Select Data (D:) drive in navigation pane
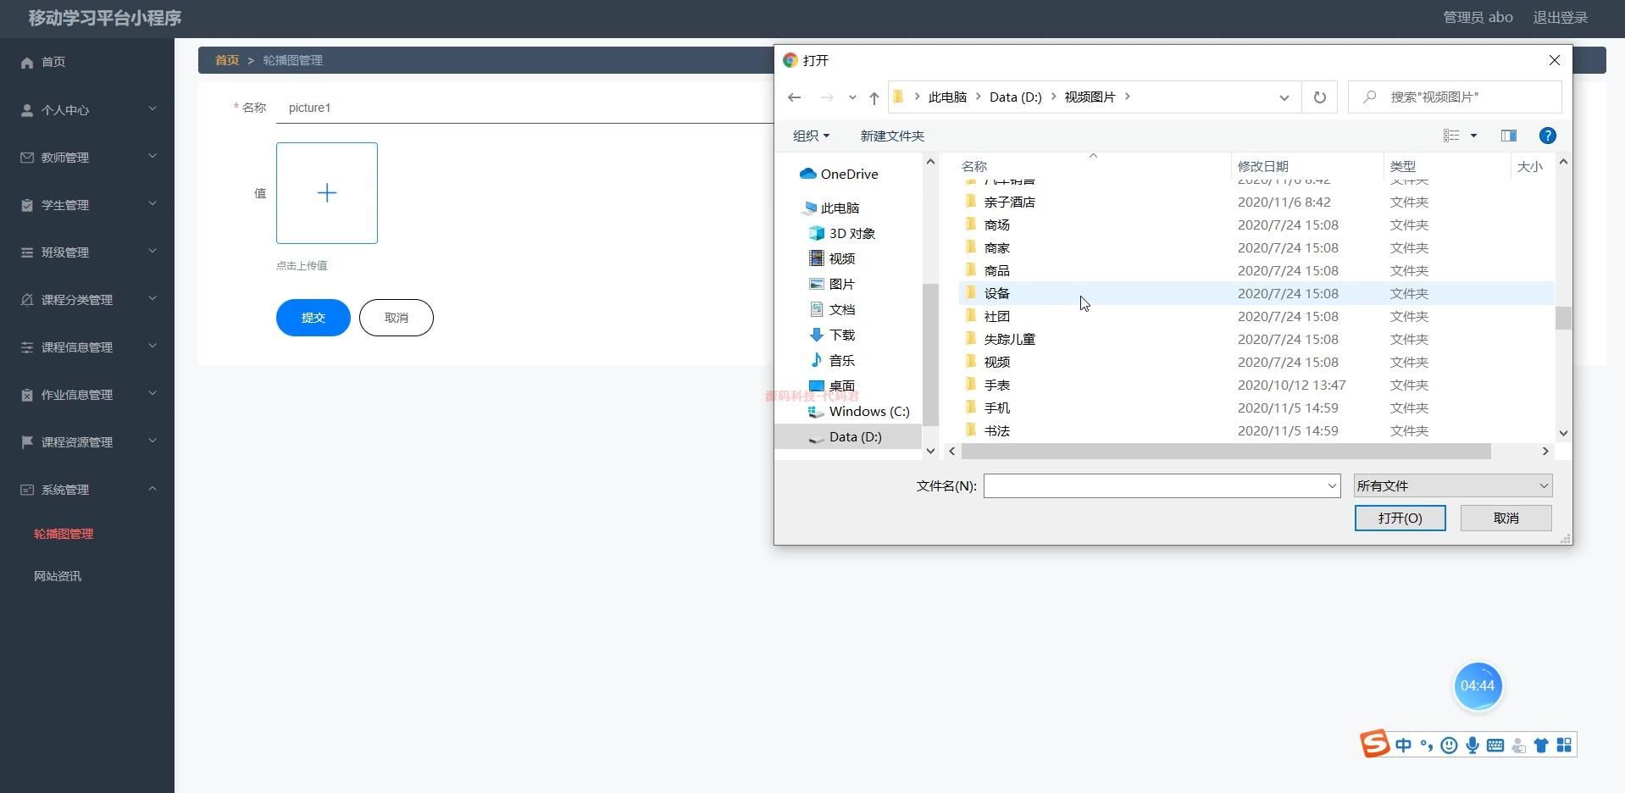The height and width of the screenshot is (793, 1625). (x=847, y=436)
